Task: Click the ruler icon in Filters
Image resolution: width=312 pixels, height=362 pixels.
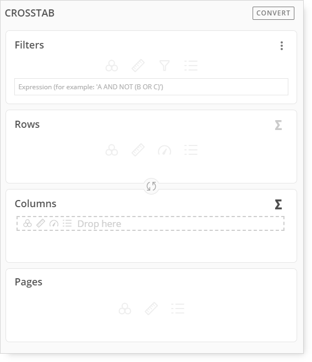Action: [138, 66]
